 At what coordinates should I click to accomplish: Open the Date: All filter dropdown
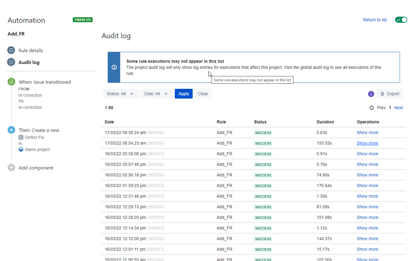[156, 94]
